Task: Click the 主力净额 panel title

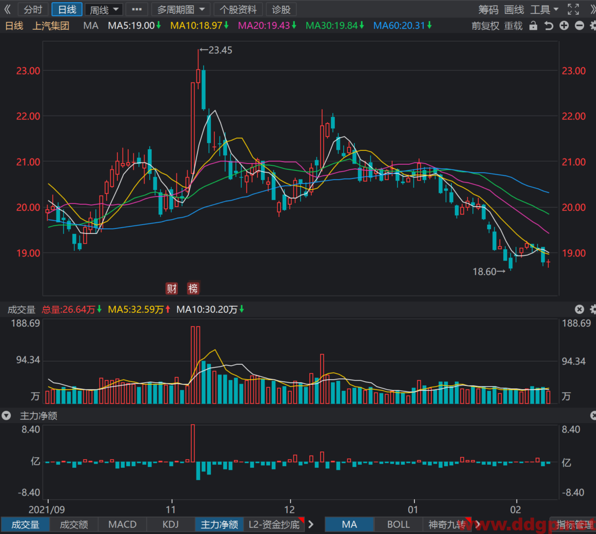Action: coord(38,416)
